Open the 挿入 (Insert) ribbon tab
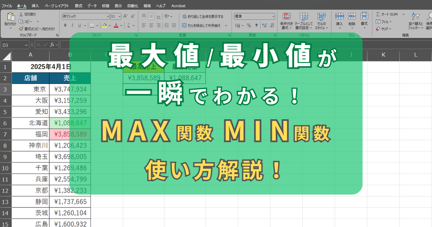The height and width of the screenshot is (227, 432). click(35, 6)
